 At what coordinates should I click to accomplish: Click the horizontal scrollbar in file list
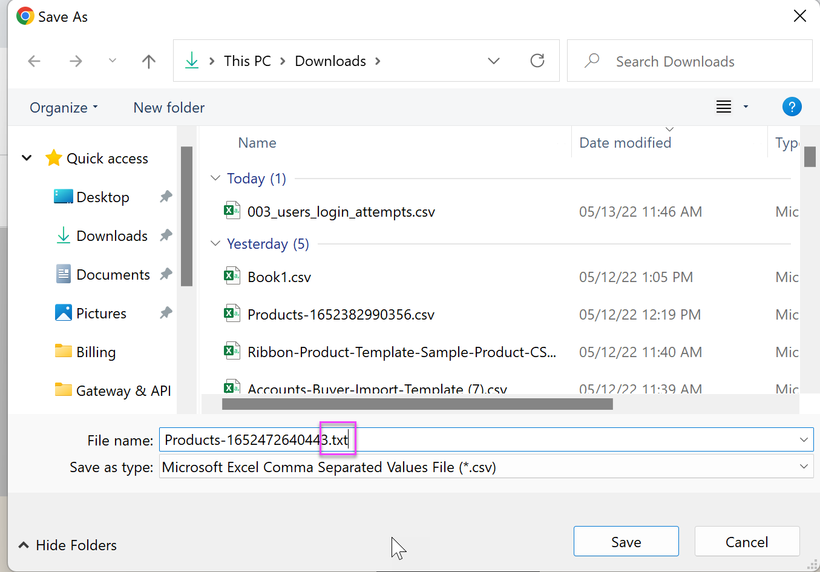click(x=417, y=404)
